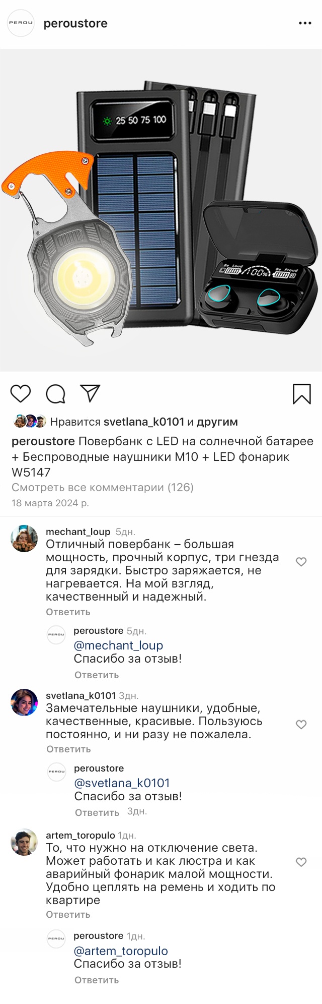
Task: Reply to mechant_loup's comment
Action: (x=68, y=612)
